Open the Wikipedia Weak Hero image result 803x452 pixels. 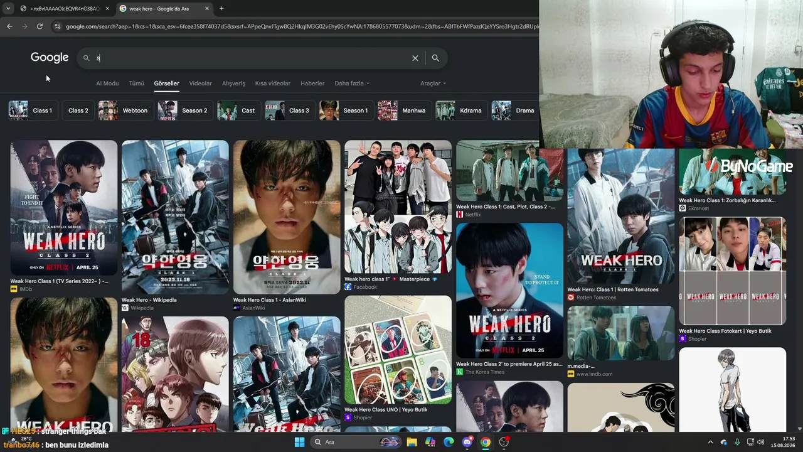tap(175, 217)
